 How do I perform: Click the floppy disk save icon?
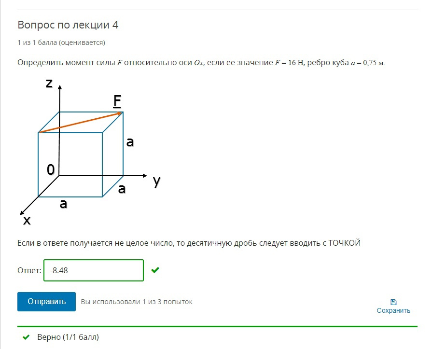coord(393,302)
